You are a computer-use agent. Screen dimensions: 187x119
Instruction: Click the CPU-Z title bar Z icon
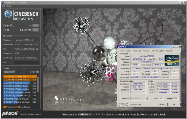click(x=119, y=47)
